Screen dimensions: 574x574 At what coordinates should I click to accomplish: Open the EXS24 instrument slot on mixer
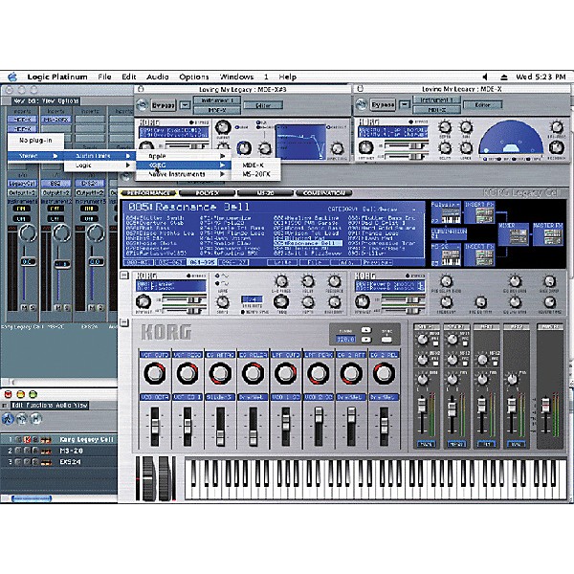click(x=90, y=183)
